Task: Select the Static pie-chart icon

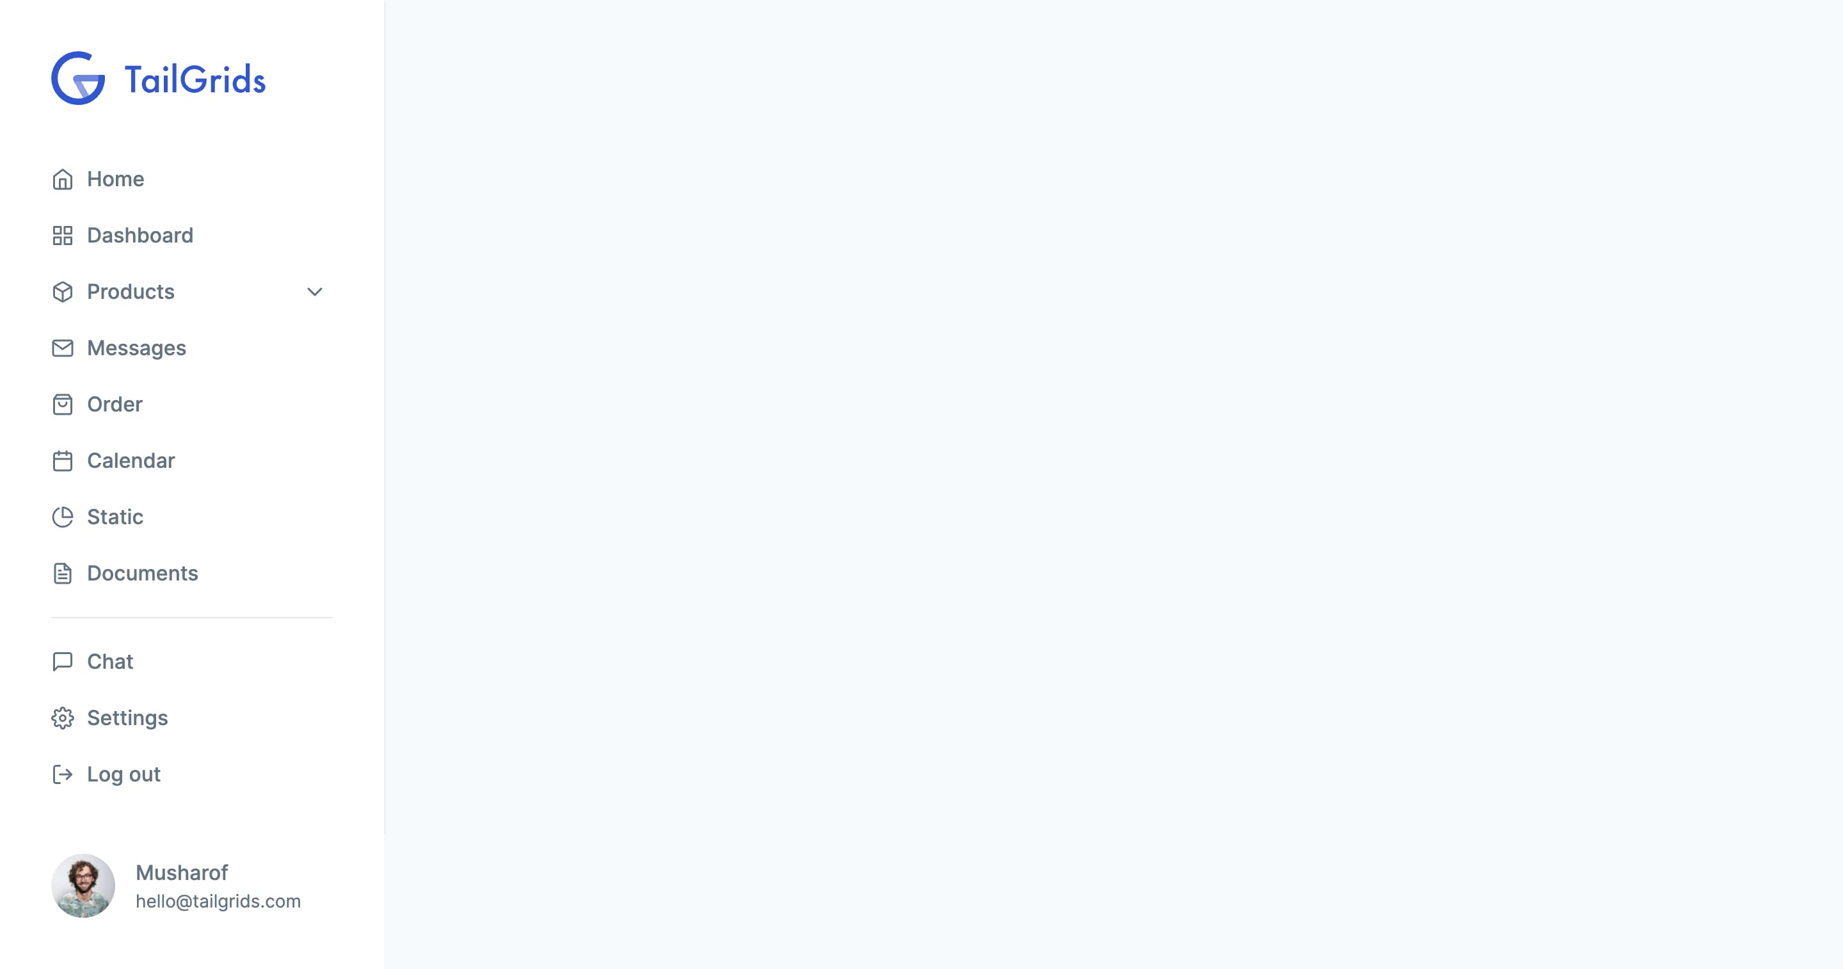Action: tap(61, 517)
